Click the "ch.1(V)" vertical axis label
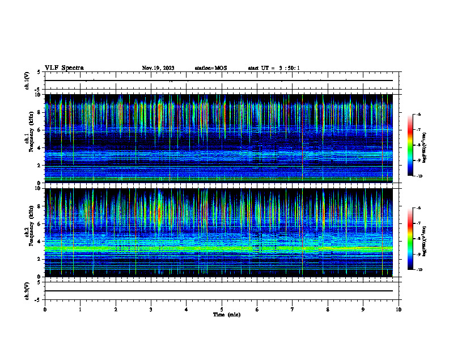Viewport: 449px width, 347px height. [x=27, y=81]
